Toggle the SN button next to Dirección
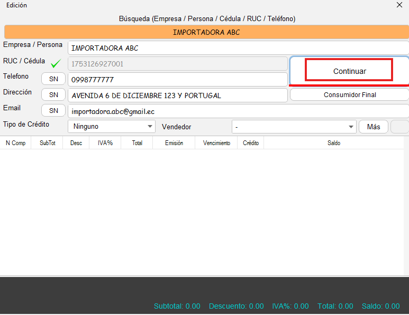Screen dimensions: 409x315 (x=53, y=95)
